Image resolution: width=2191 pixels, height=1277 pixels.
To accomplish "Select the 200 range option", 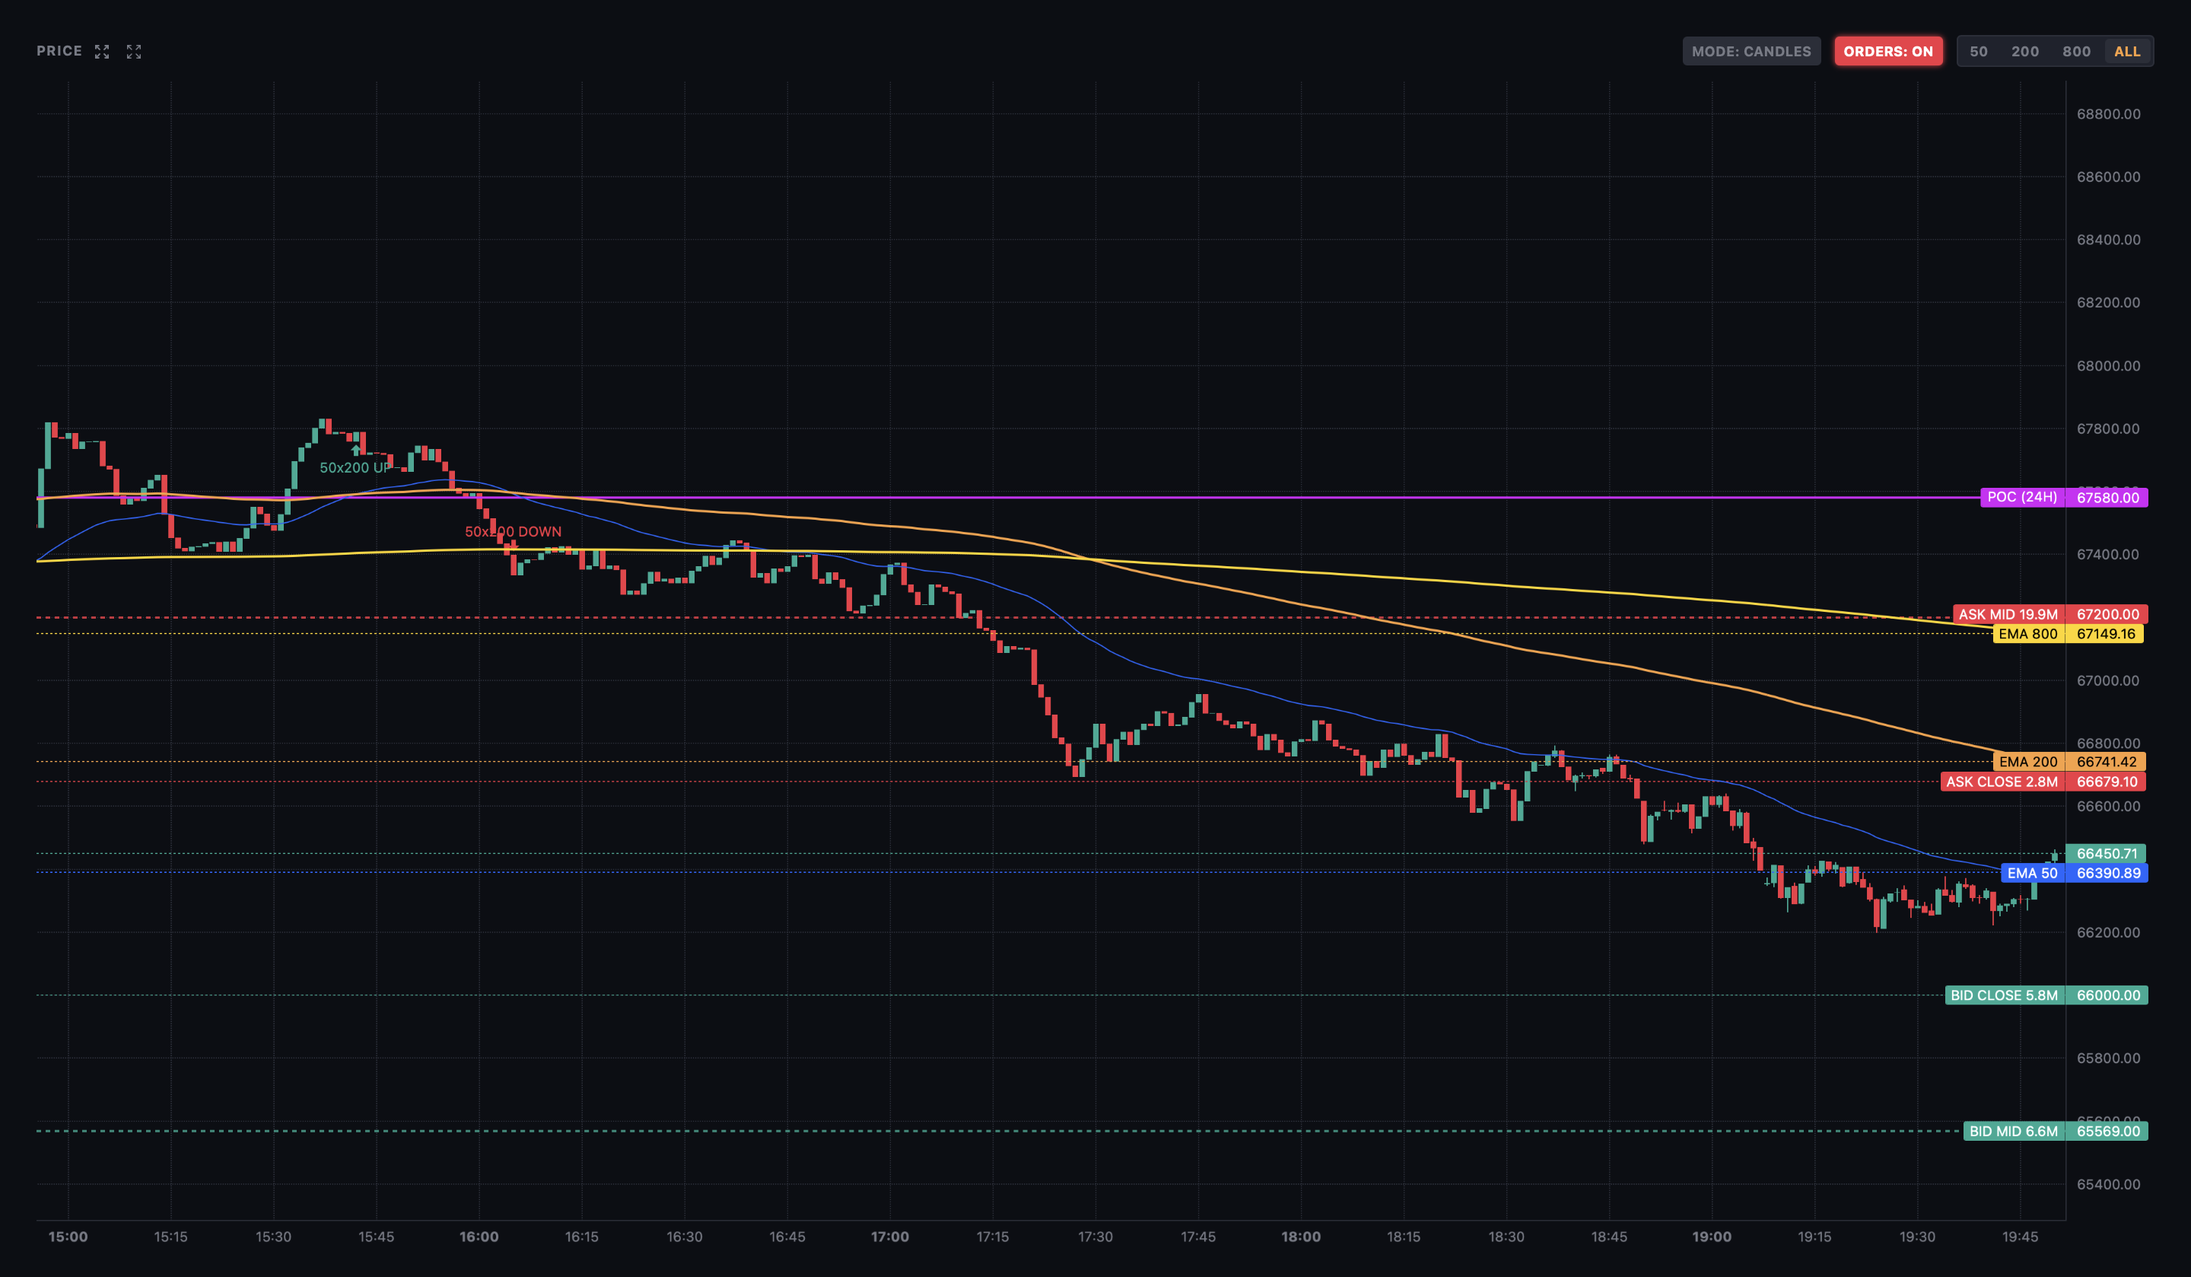I will 2025,51.
